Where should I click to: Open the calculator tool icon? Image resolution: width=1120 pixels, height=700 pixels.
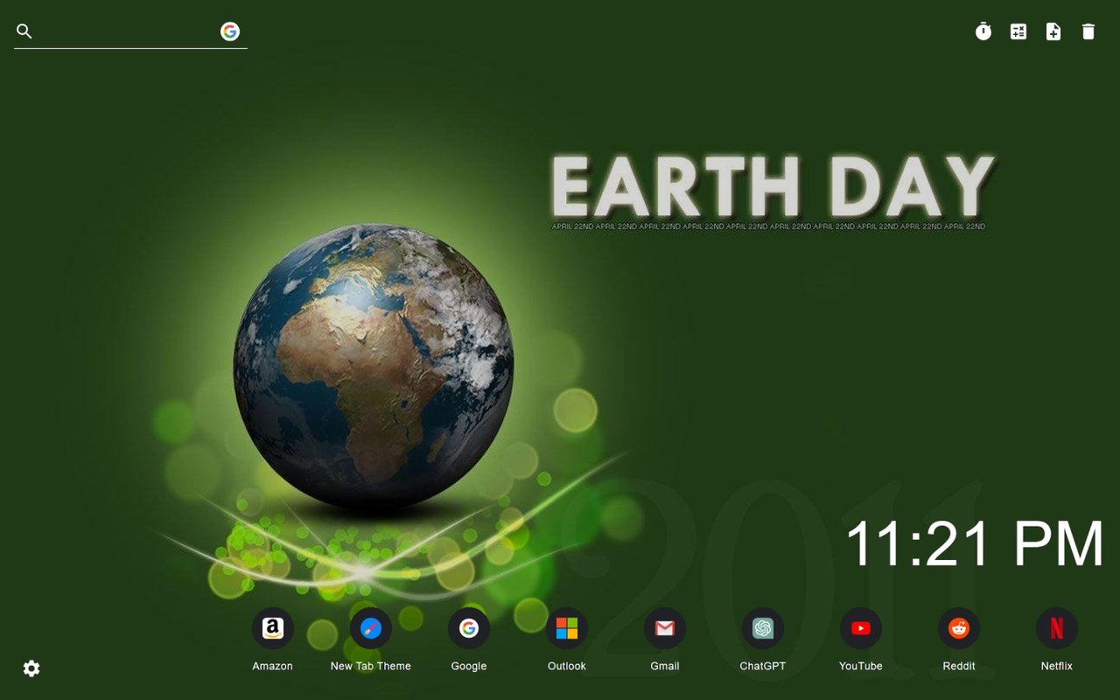pos(1018,31)
